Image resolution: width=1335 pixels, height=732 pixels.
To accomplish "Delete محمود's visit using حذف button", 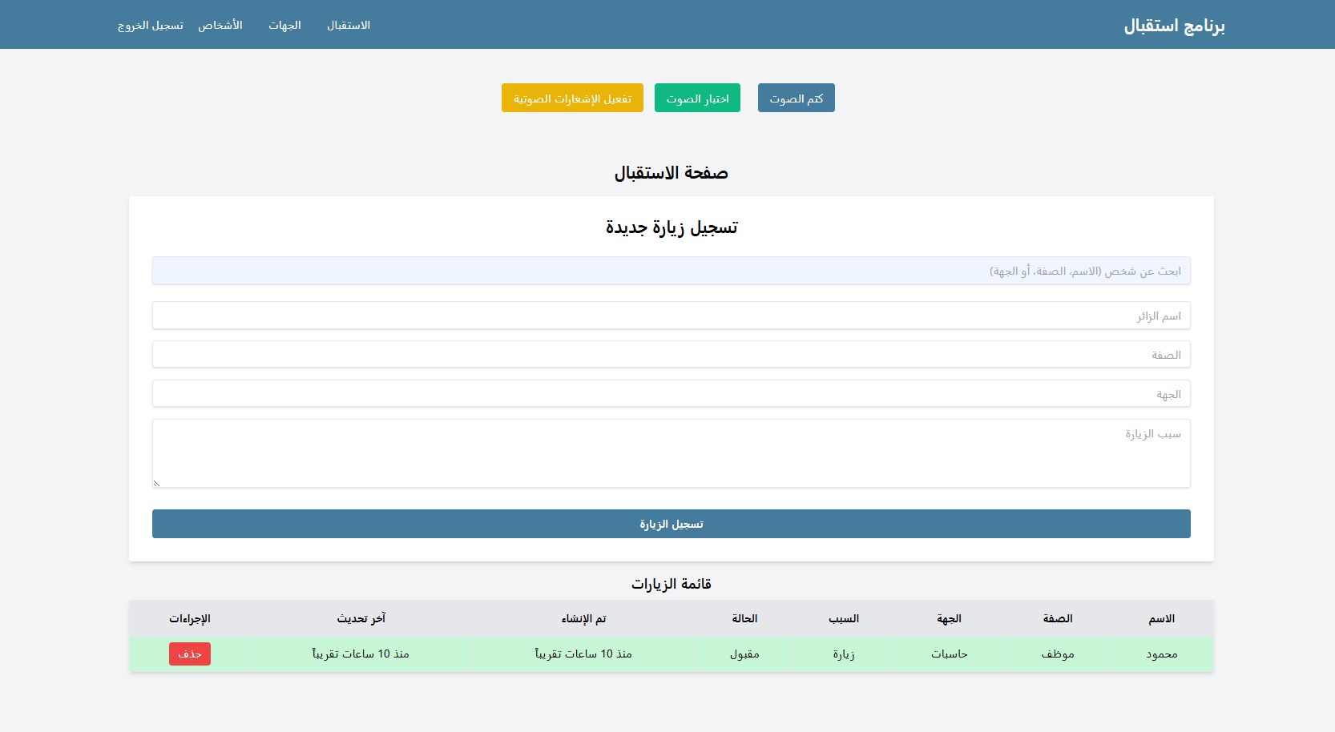I will pyautogui.click(x=189, y=654).
